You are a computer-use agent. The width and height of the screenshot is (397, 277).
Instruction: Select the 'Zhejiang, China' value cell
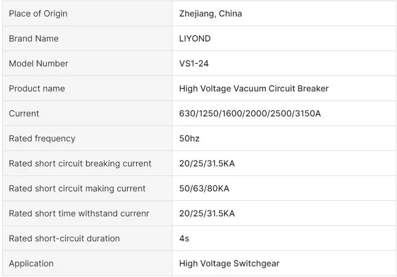point(211,13)
